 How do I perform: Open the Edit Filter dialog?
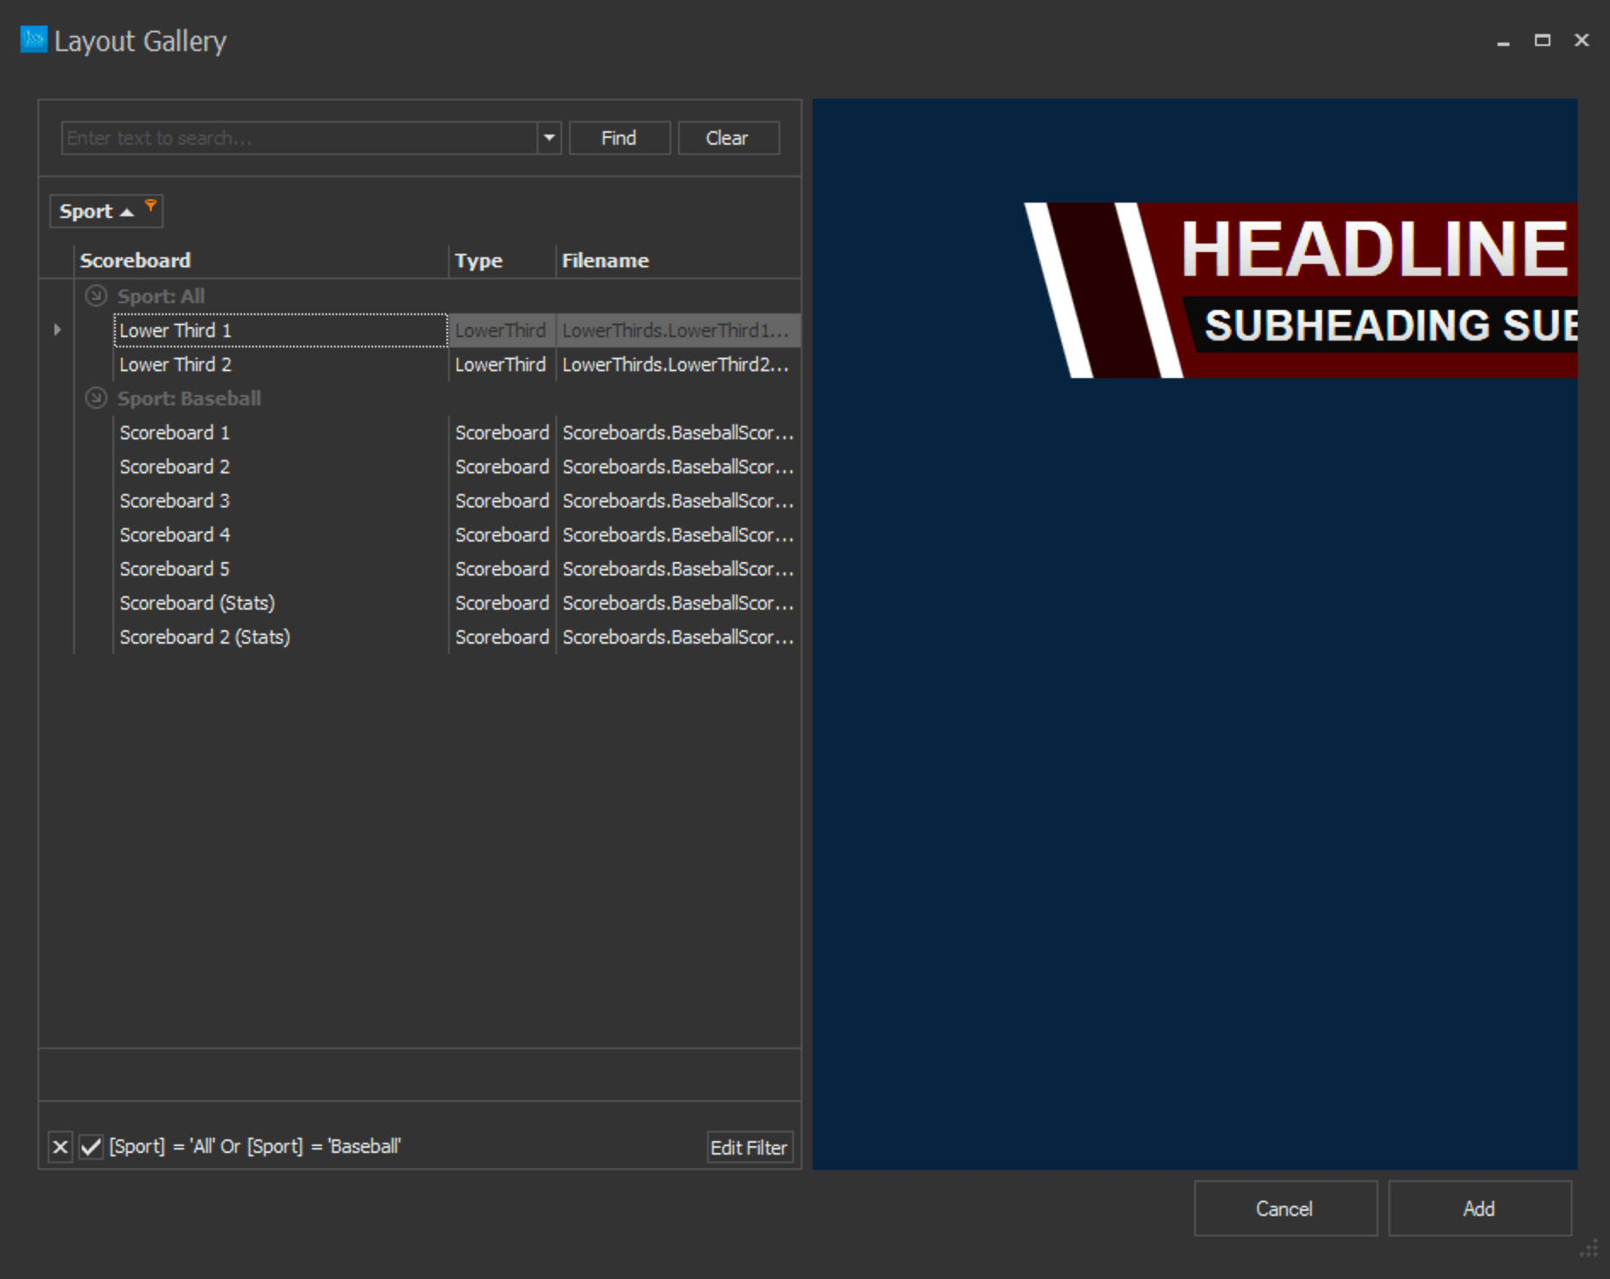click(750, 1147)
